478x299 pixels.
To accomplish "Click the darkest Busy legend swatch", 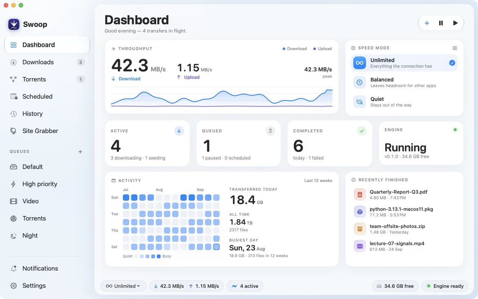I will click(x=159, y=256).
